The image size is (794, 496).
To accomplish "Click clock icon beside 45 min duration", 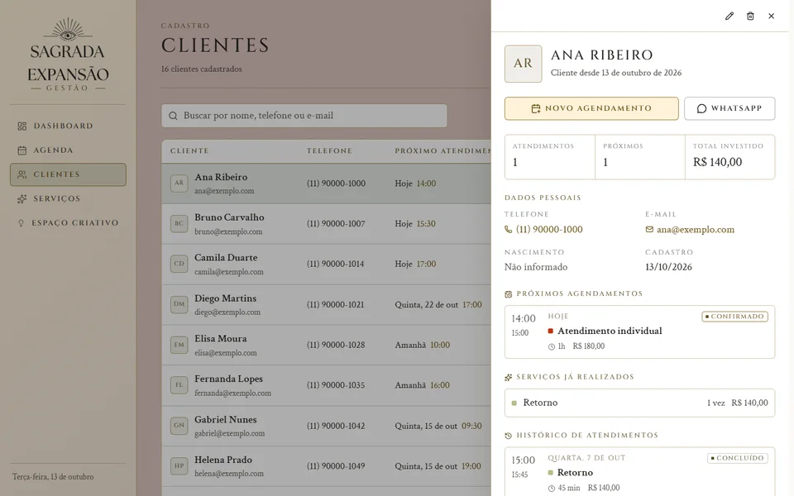I will click(552, 489).
